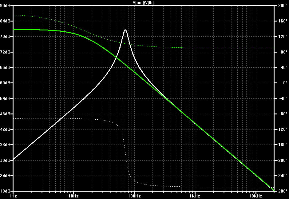
Task: Click the peak of the white magnitude curve
Action: tap(125, 30)
